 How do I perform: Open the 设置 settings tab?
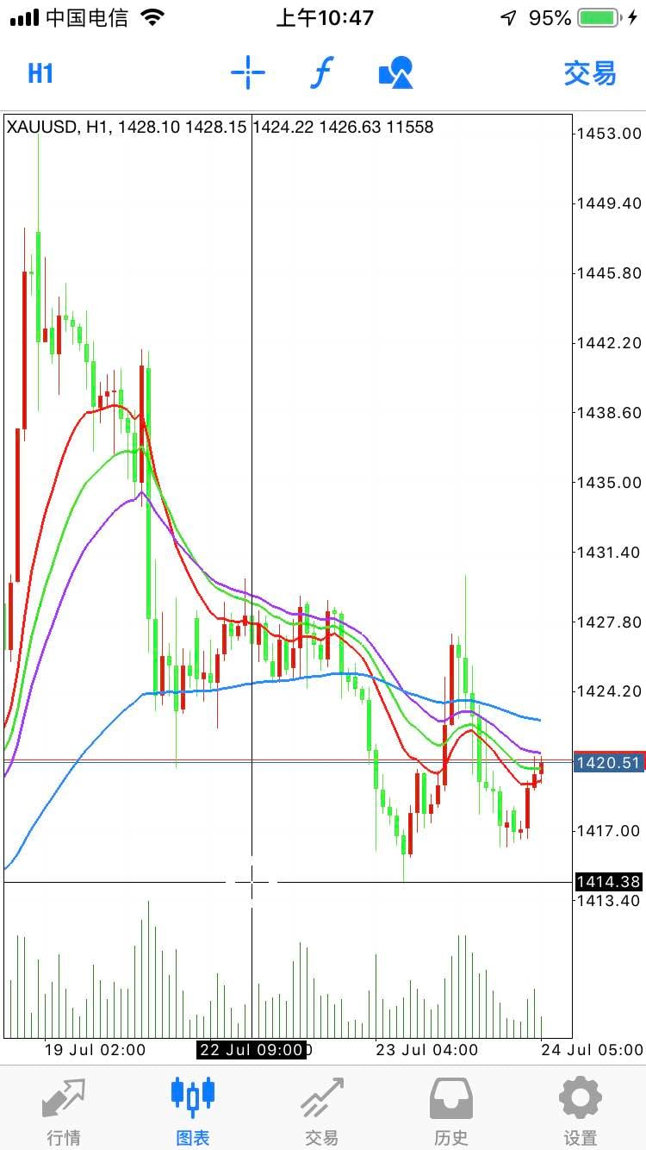581,1111
